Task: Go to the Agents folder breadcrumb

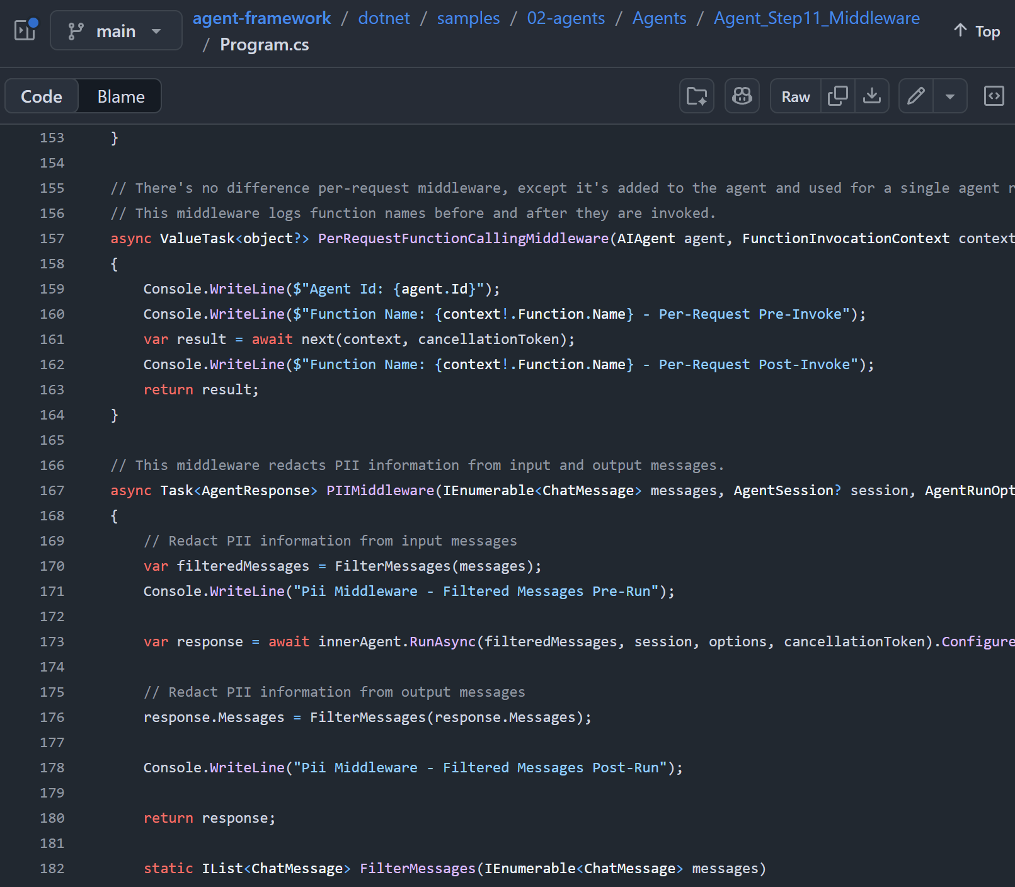Action: [659, 18]
